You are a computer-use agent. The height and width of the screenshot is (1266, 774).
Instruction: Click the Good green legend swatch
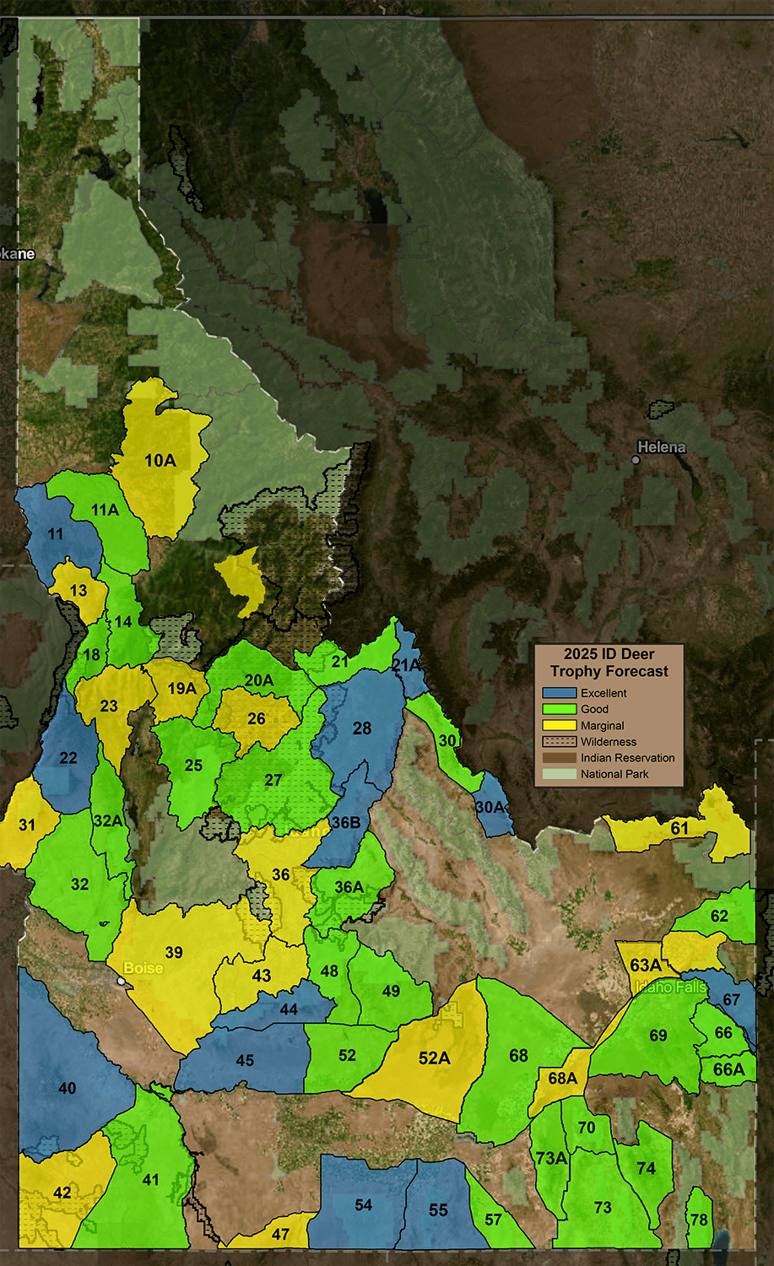click(x=559, y=709)
